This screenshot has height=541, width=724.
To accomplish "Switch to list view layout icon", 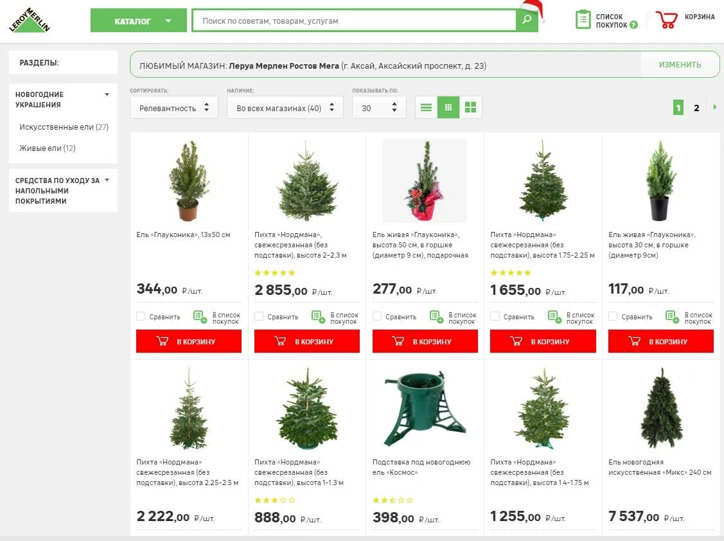I will 426,108.
